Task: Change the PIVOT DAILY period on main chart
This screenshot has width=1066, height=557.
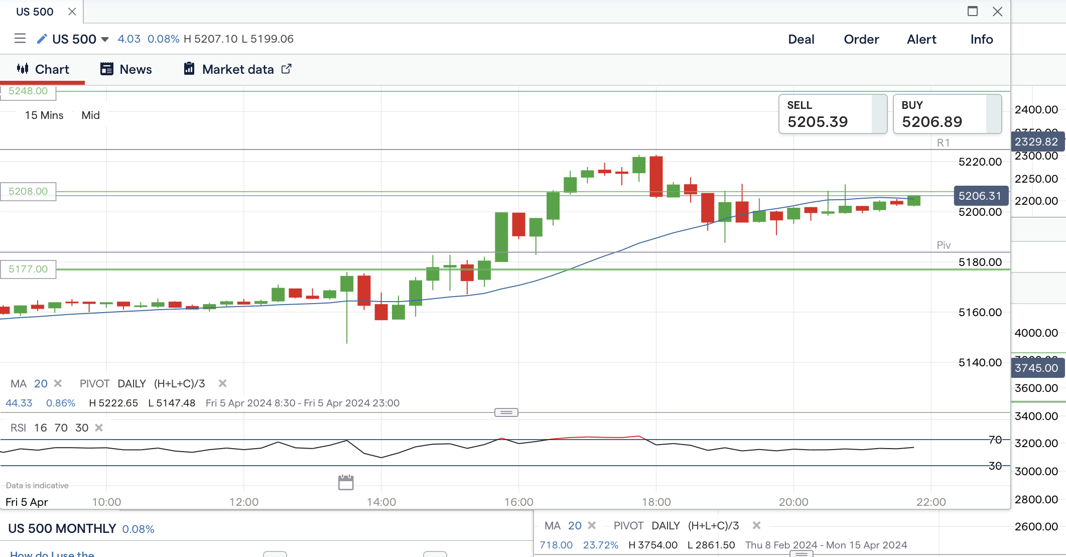Action: pyautogui.click(x=131, y=384)
